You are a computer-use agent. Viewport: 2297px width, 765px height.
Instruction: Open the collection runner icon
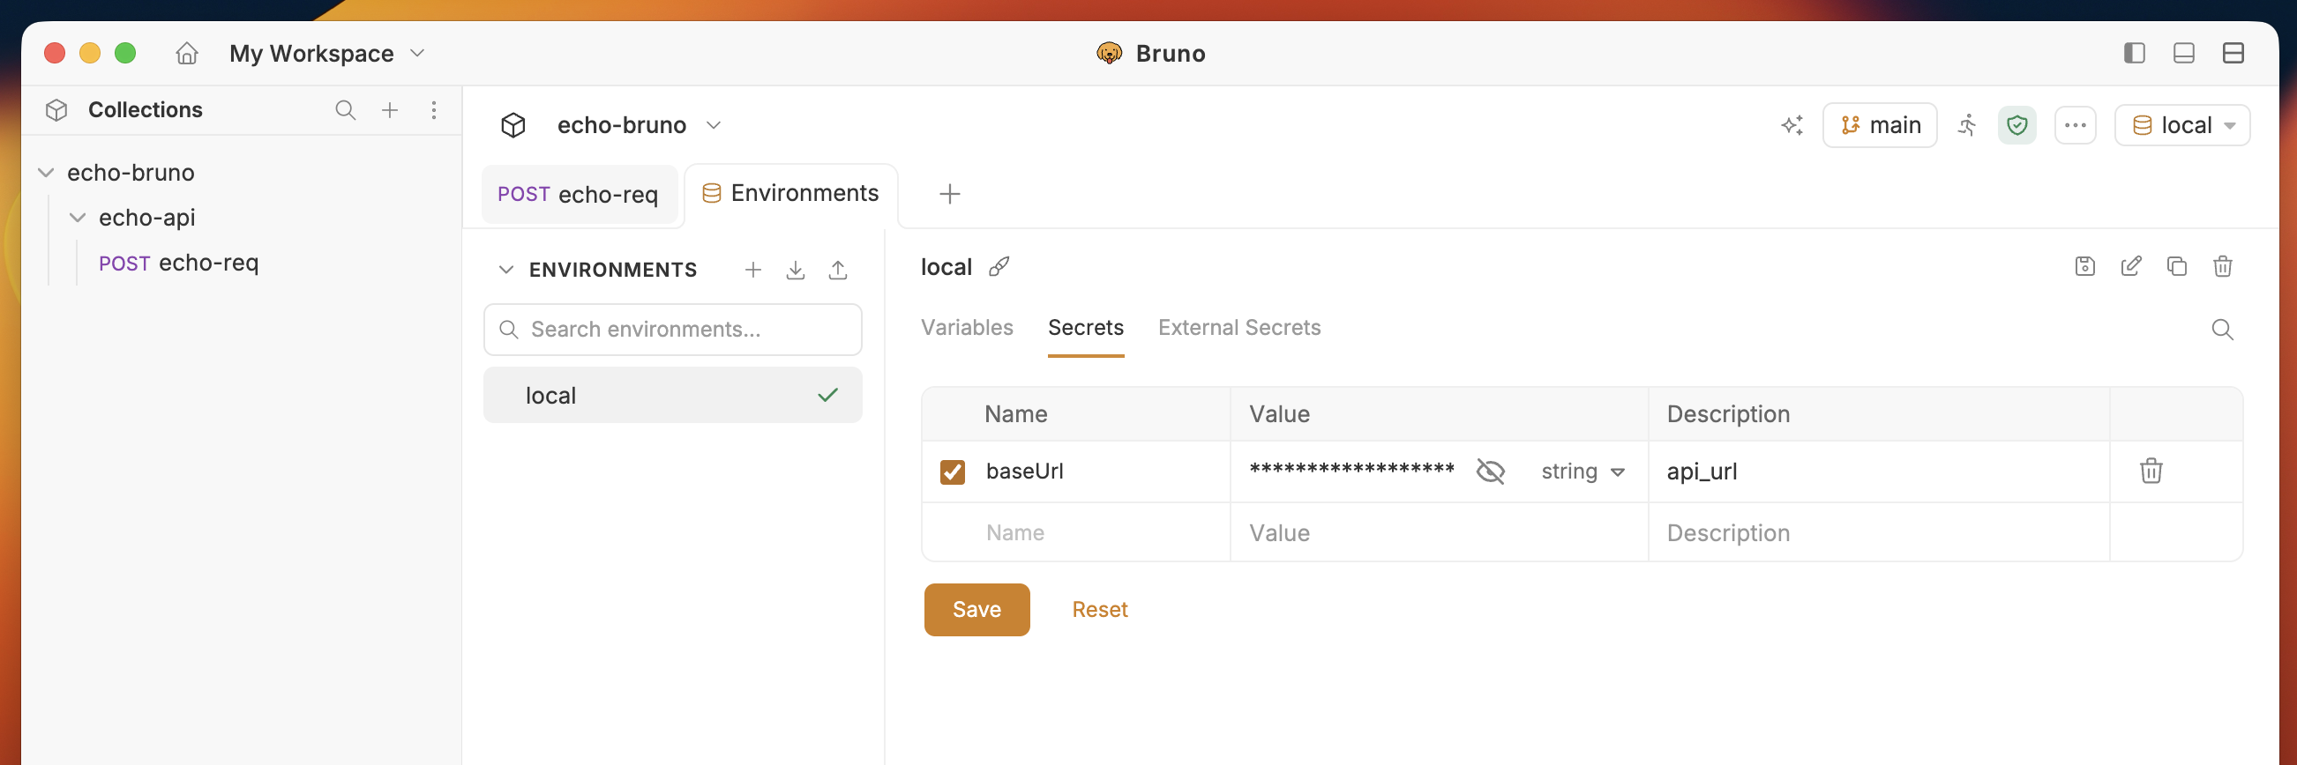coord(1967,125)
